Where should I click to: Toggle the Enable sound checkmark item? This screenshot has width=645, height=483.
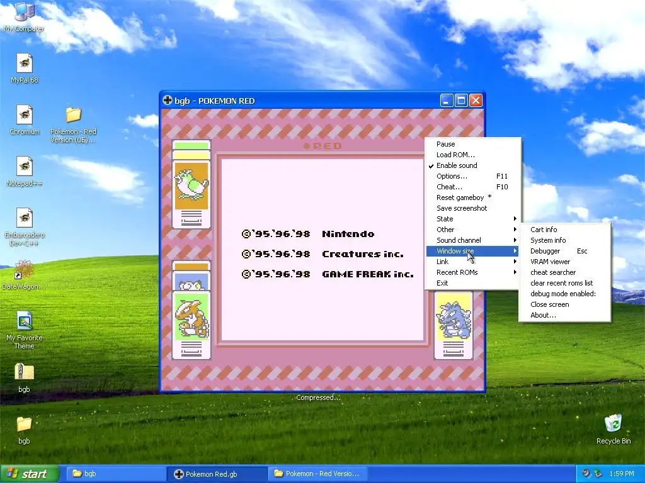[x=472, y=165]
